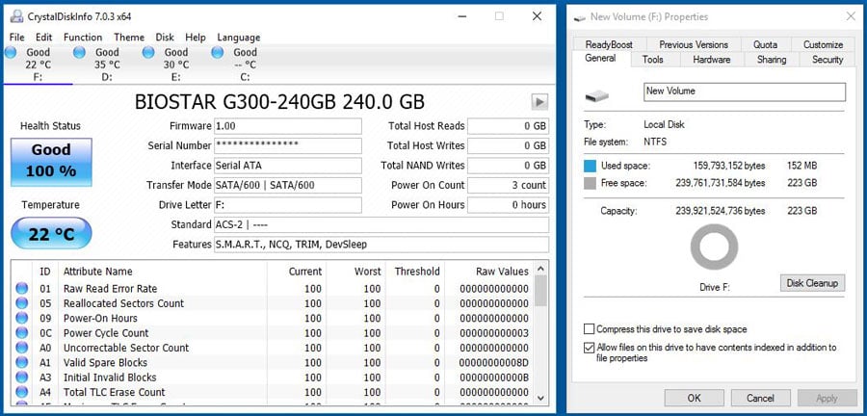This screenshot has height=416, width=867.
Task: Switch to the Previous Versions tab
Action: point(694,44)
